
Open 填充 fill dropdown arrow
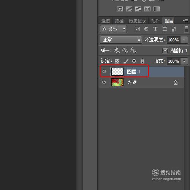click(x=184, y=61)
